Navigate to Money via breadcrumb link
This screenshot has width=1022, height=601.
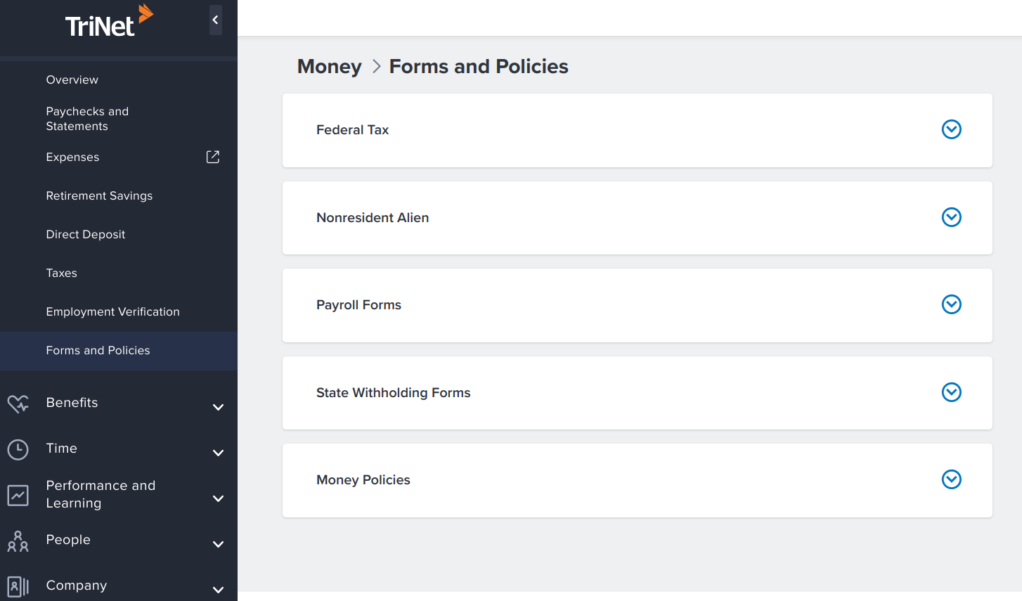pyautogui.click(x=329, y=66)
